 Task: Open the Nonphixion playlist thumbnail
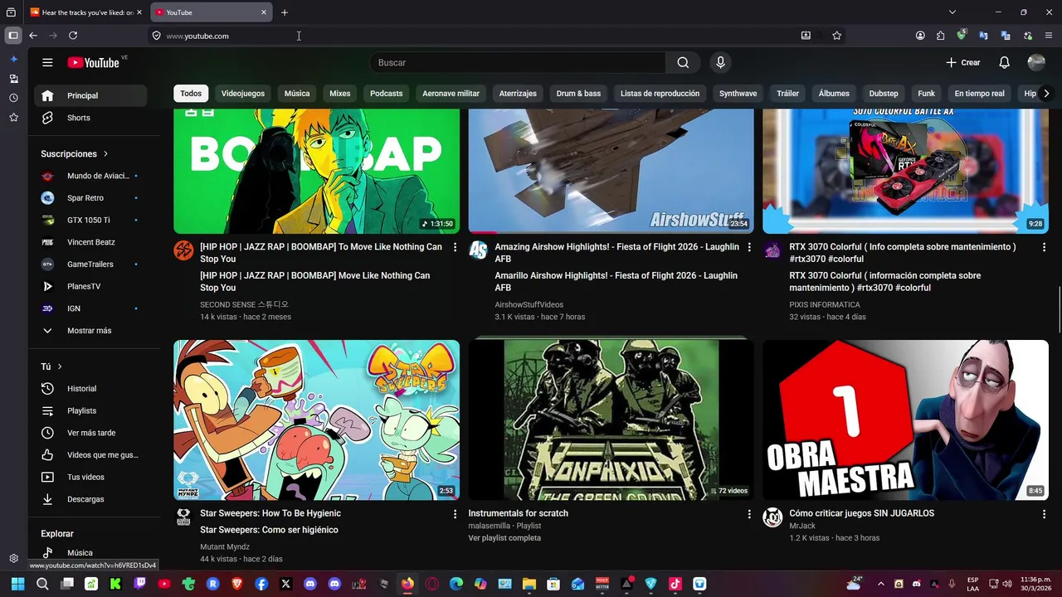611,420
